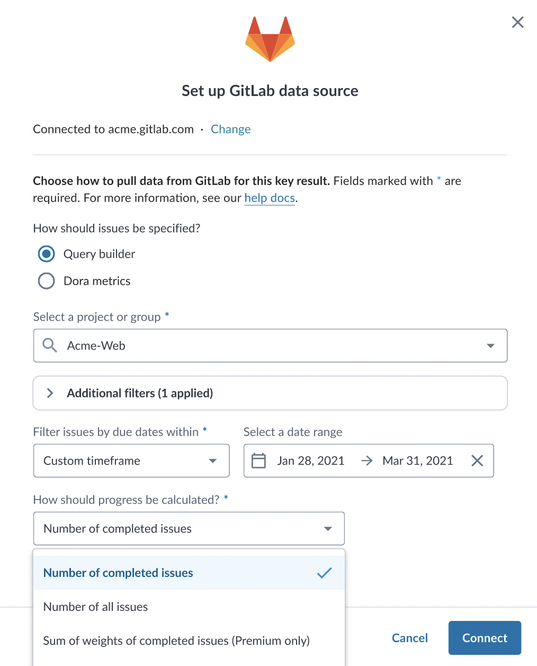Select the Query builder radio button
The width and height of the screenshot is (537, 666).
[47, 254]
